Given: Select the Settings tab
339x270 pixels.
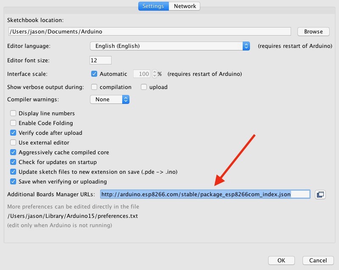Looking at the screenshot, I should point(153,6).
